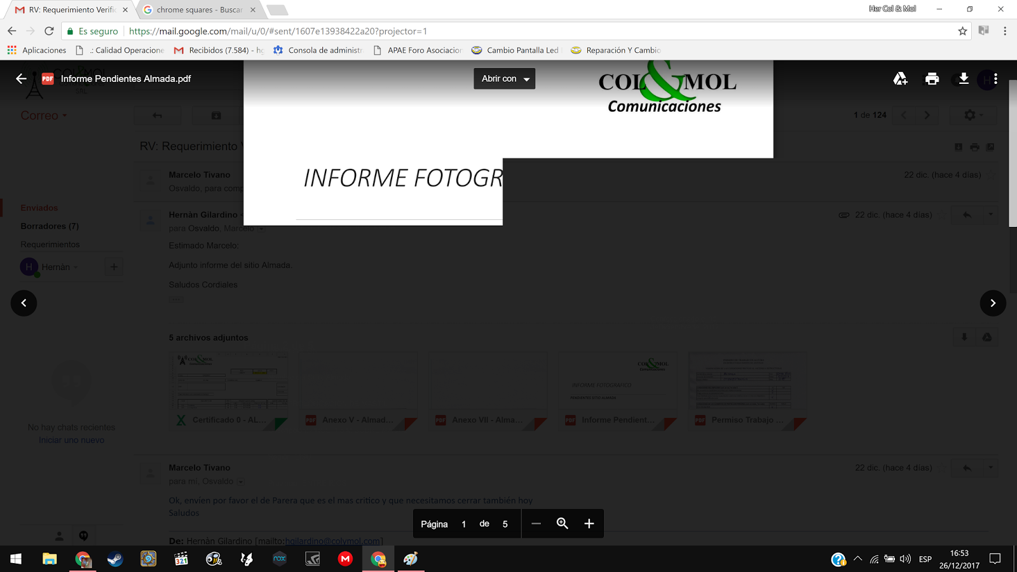1017x572 pixels.
Task: Go to the previous attachment in preview
Action: (24, 303)
